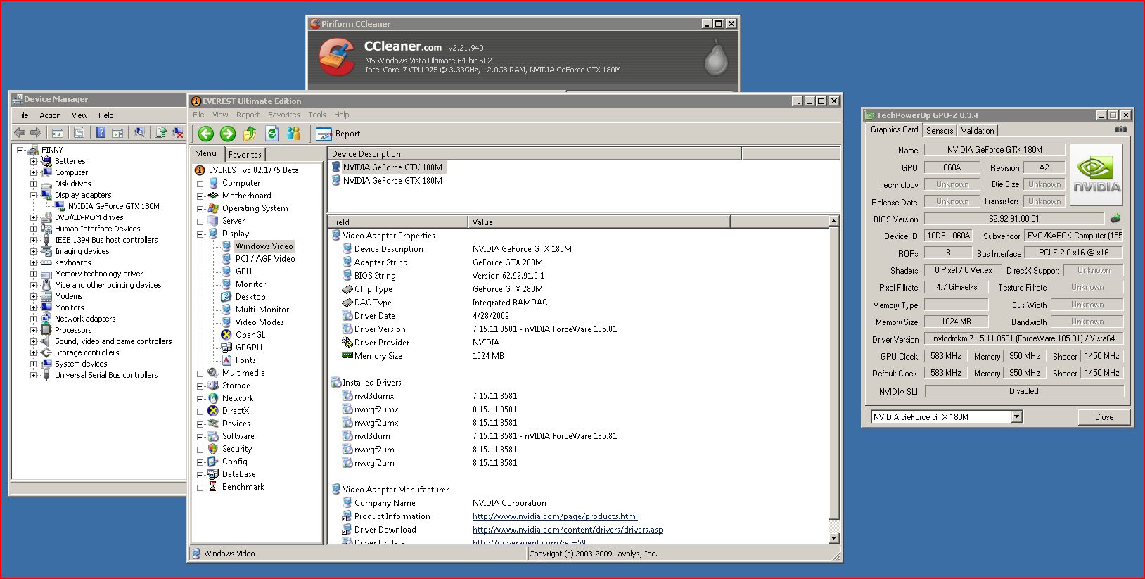Select Multi-Monitor tree item in EVEREST
Screen dimensions: 1145x579
coord(262,310)
